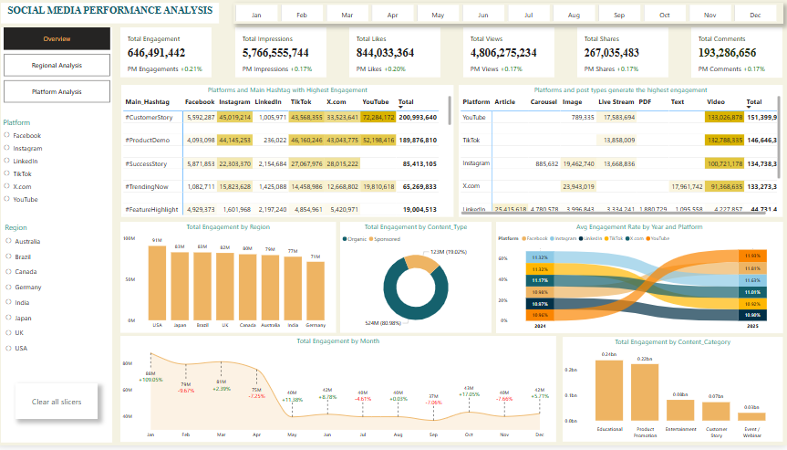Choose UK in Region slicer
The width and height of the screenshot is (787, 450).
point(8,332)
